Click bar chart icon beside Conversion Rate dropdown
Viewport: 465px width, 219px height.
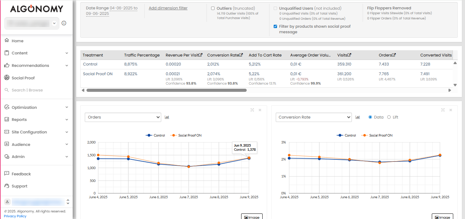358,117
